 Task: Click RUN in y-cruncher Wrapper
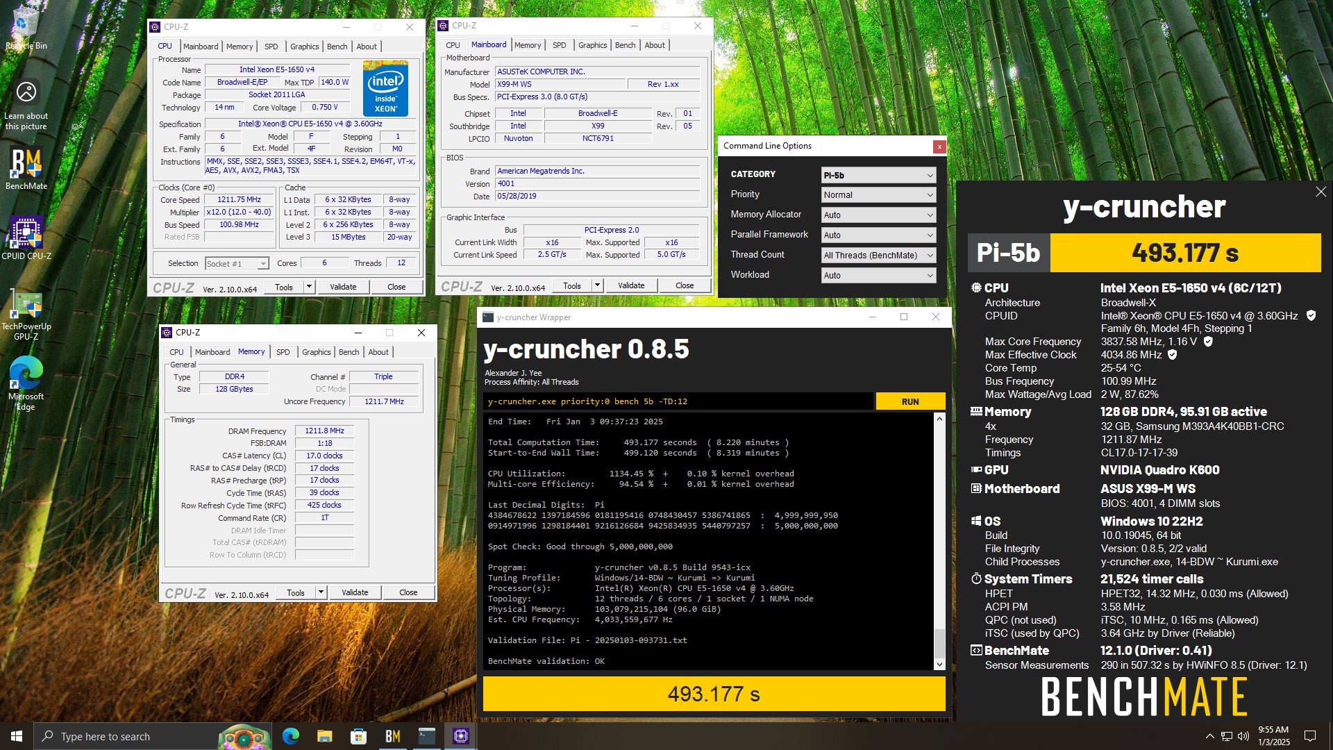pyautogui.click(x=910, y=401)
